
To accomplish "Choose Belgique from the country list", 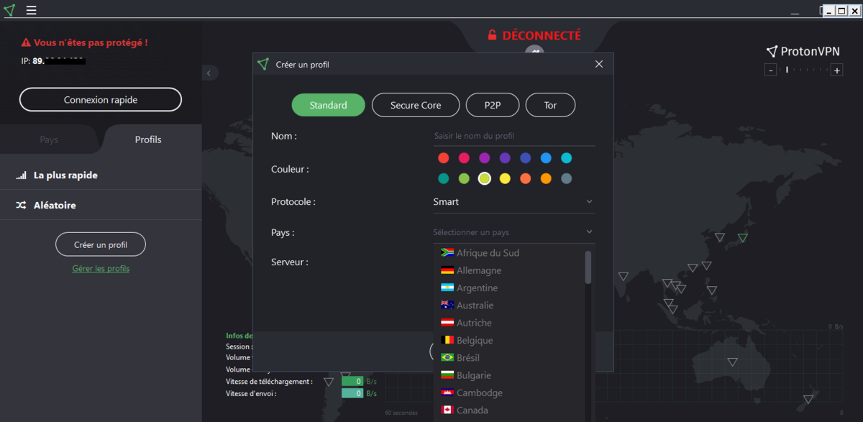I will [x=509, y=340].
